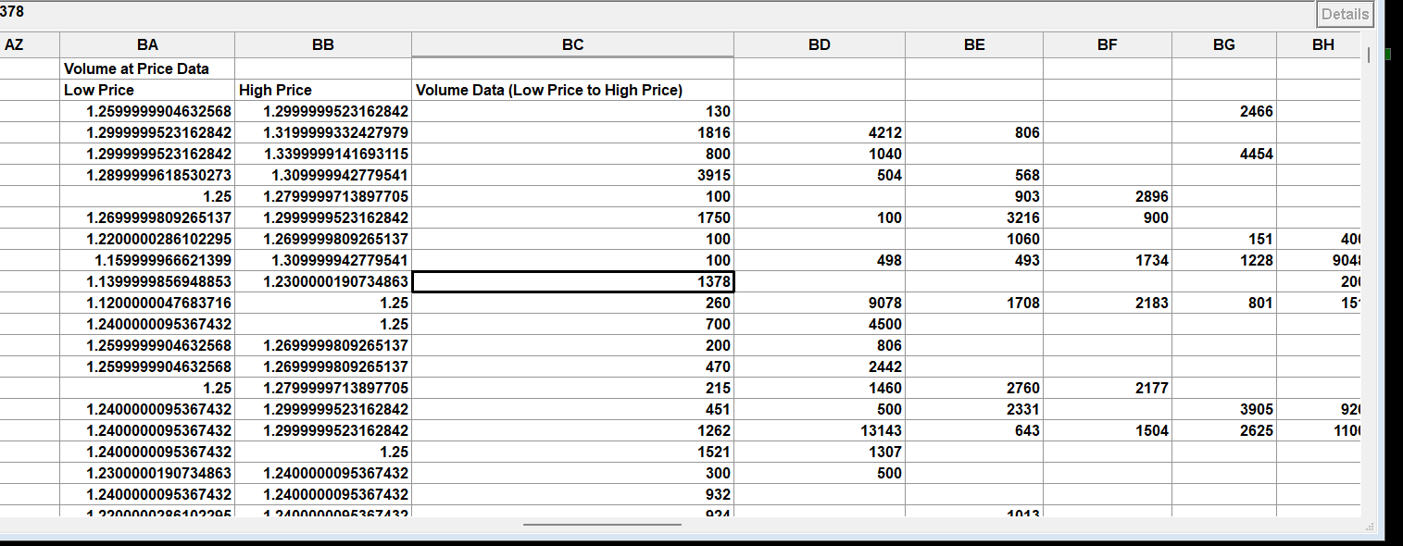Select cell with value 4500
Image resolution: width=1403 pixels, height=546 pixels.
(820, 324)
